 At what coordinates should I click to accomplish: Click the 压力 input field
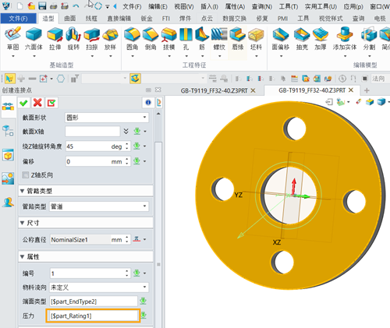[93, 316]
